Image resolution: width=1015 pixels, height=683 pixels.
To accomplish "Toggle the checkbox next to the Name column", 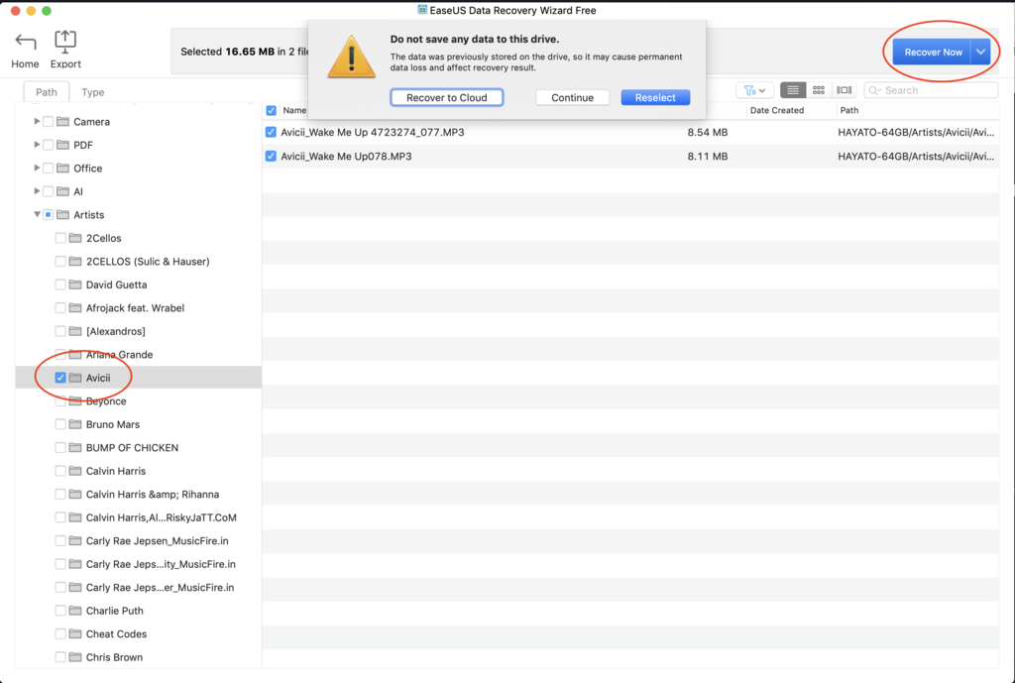I will 271,110.
